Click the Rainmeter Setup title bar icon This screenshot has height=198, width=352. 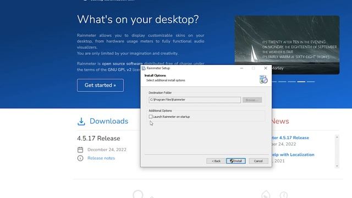point(144,68)
